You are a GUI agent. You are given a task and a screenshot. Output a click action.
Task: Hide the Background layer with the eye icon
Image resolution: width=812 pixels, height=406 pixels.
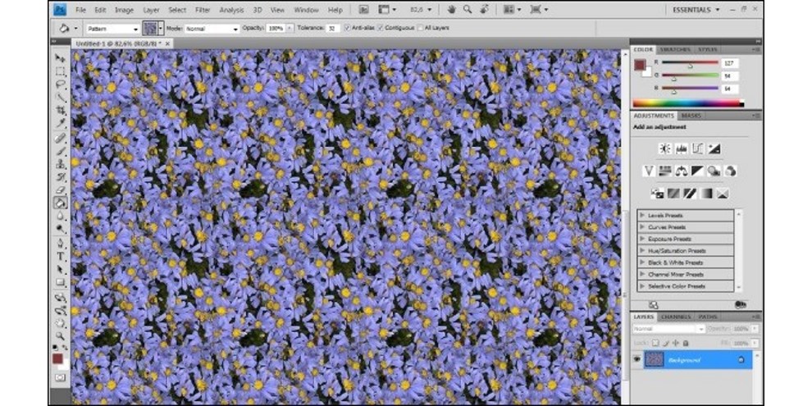[637, 359]
